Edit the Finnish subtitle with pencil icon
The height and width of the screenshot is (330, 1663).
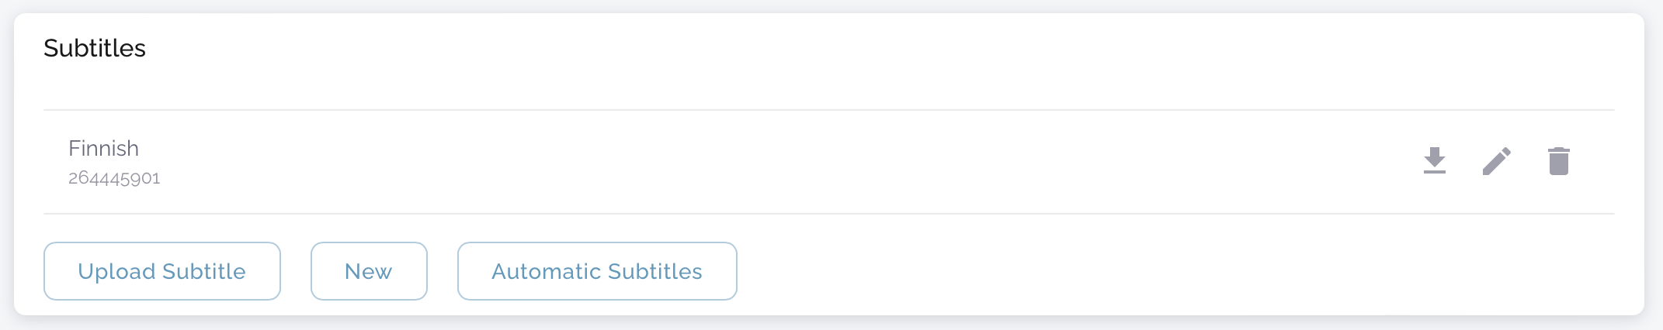[x=1496, y=161]
